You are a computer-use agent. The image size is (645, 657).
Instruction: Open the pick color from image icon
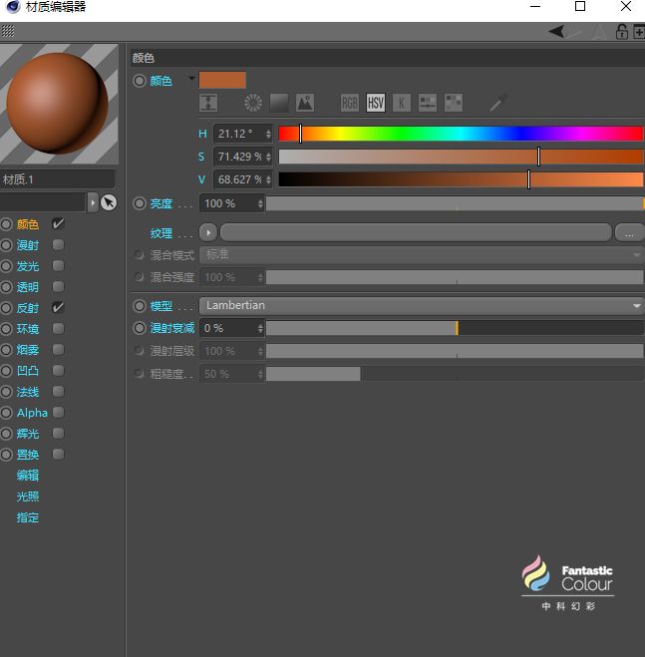tap(305, 103)
